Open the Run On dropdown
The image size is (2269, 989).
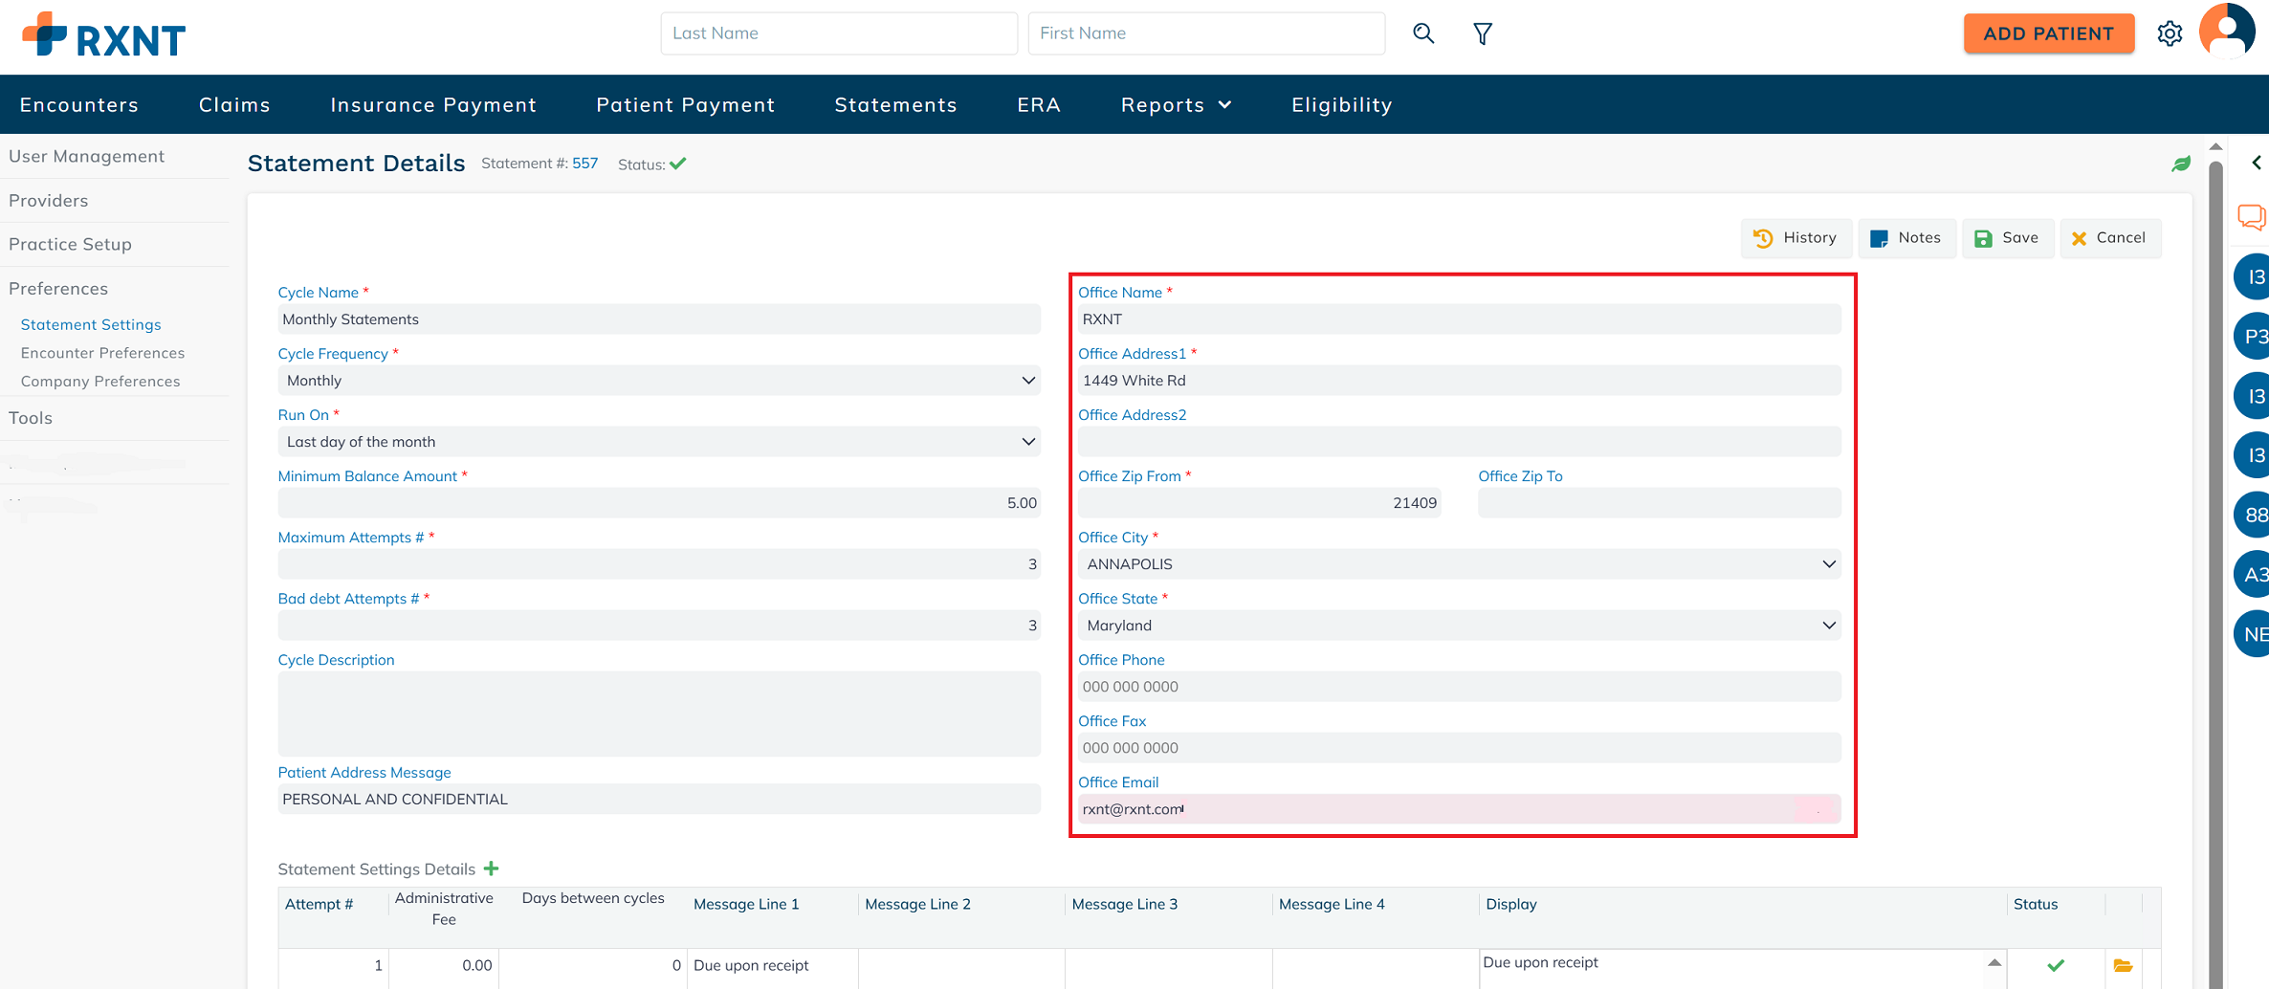pos(1028,442)
